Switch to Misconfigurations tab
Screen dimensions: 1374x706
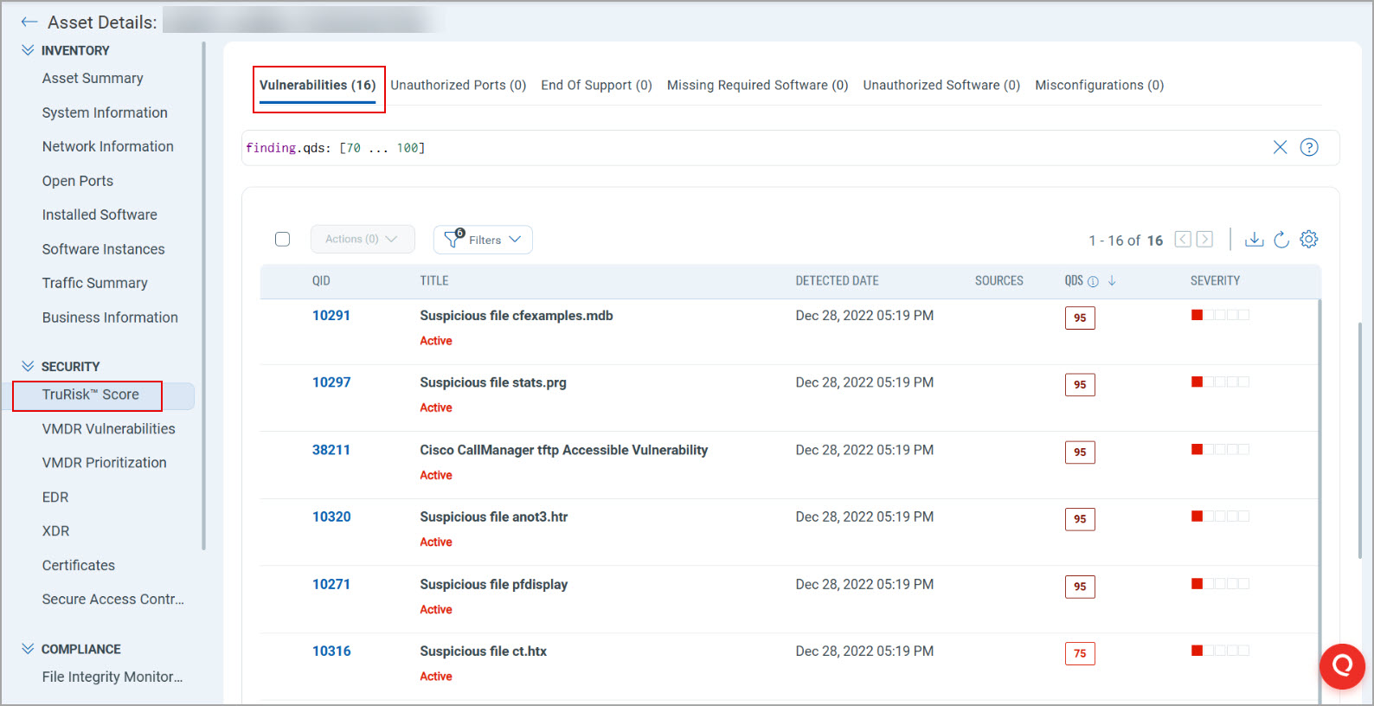click(1099, 85)
